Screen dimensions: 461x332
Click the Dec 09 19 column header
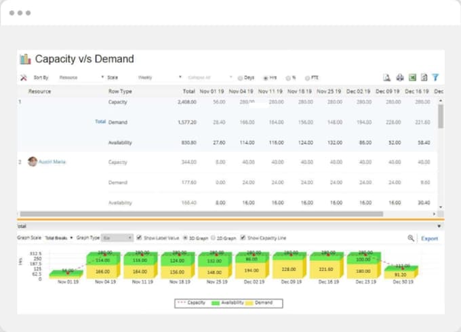[x=387, y=91]
